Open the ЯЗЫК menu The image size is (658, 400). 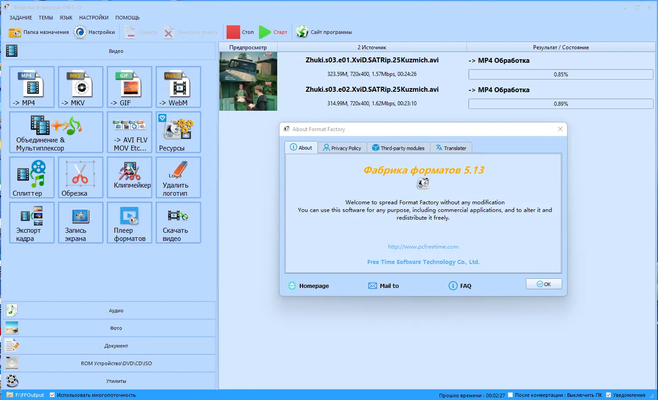pyautogui.click(x=66, y=18)
